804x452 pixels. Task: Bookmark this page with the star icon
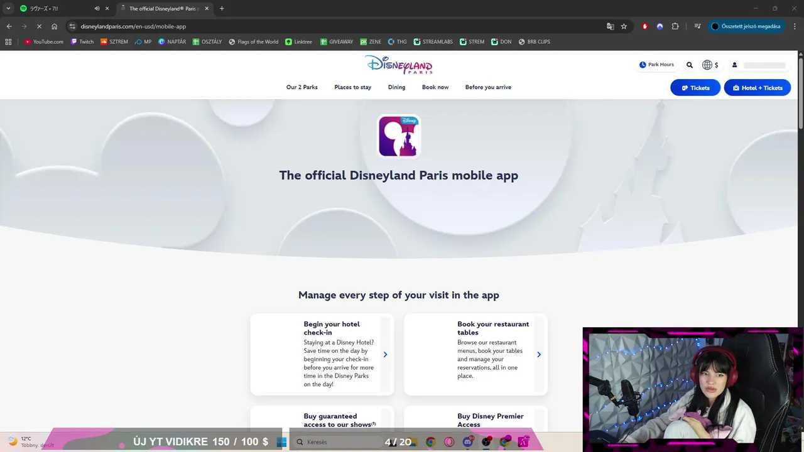coord(624,26)
